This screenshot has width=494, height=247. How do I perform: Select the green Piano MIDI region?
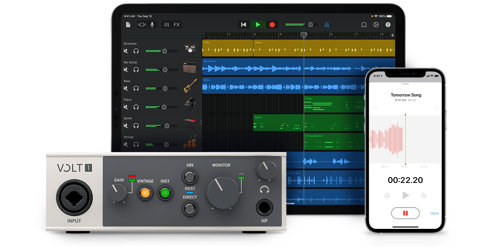click(x=334, y=104)
